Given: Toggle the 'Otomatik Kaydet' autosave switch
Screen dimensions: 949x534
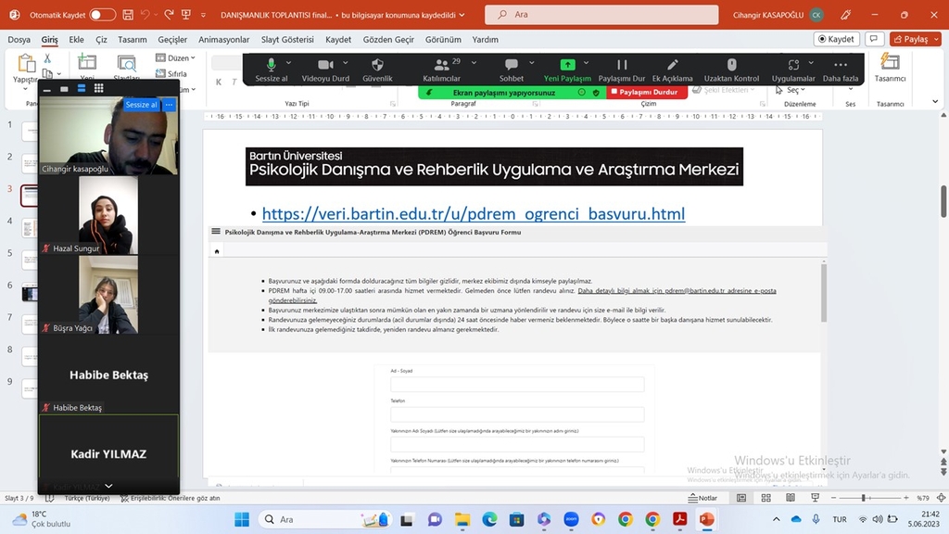Looking at the screenshot, I should point(102,15).
